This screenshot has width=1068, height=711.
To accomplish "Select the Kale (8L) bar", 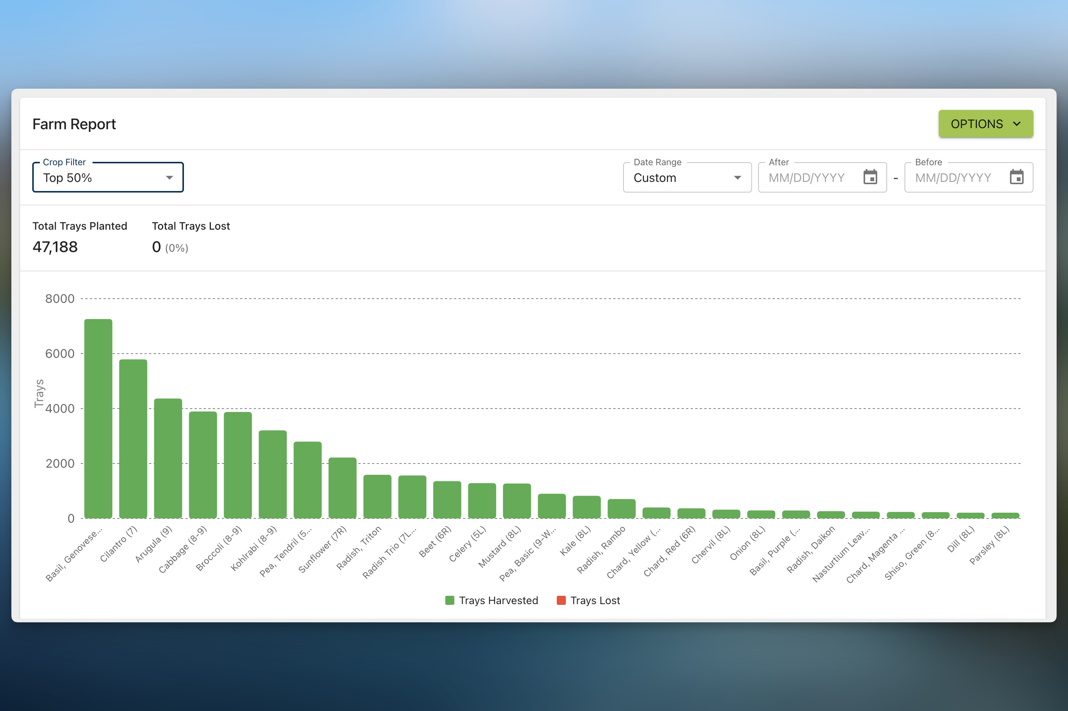I will click(x=587, y=507).
